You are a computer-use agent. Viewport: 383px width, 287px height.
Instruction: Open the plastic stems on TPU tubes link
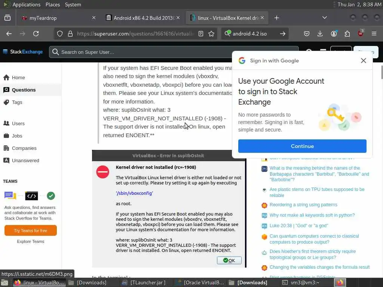(317, 192)
